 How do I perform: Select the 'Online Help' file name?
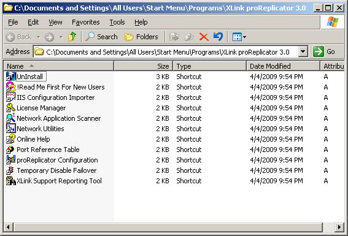pos(33,139)
